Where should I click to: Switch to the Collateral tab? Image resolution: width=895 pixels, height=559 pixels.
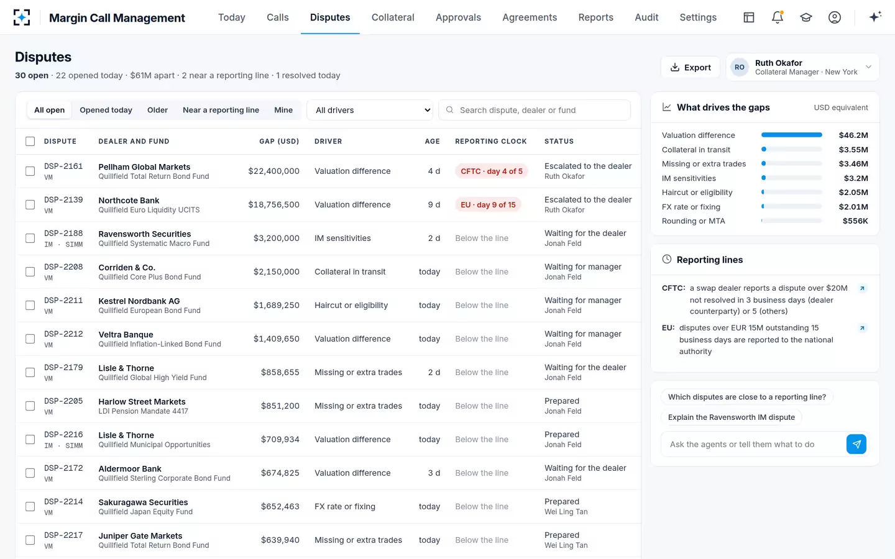pyautogui.click(x=393, y=17)
